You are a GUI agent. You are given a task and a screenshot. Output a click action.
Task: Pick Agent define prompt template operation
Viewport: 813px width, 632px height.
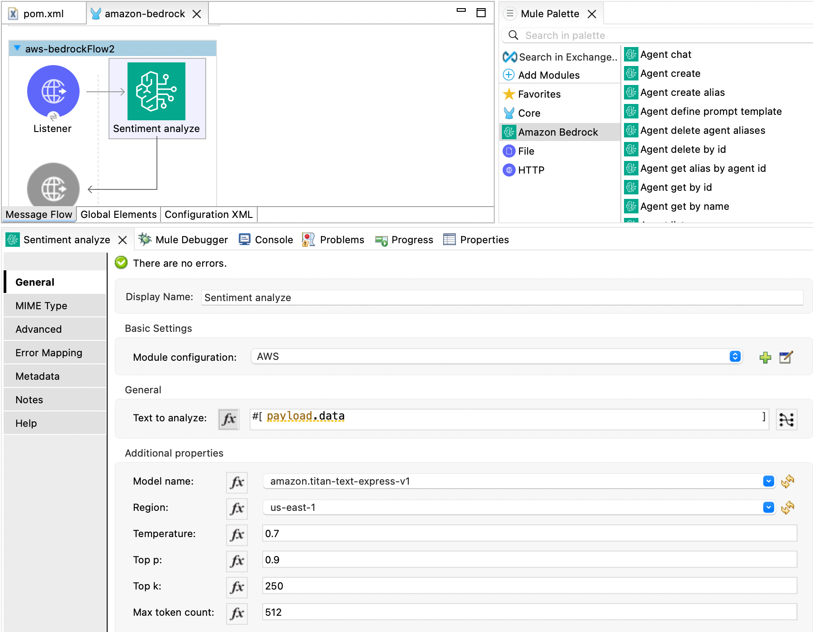coord(704,111)
